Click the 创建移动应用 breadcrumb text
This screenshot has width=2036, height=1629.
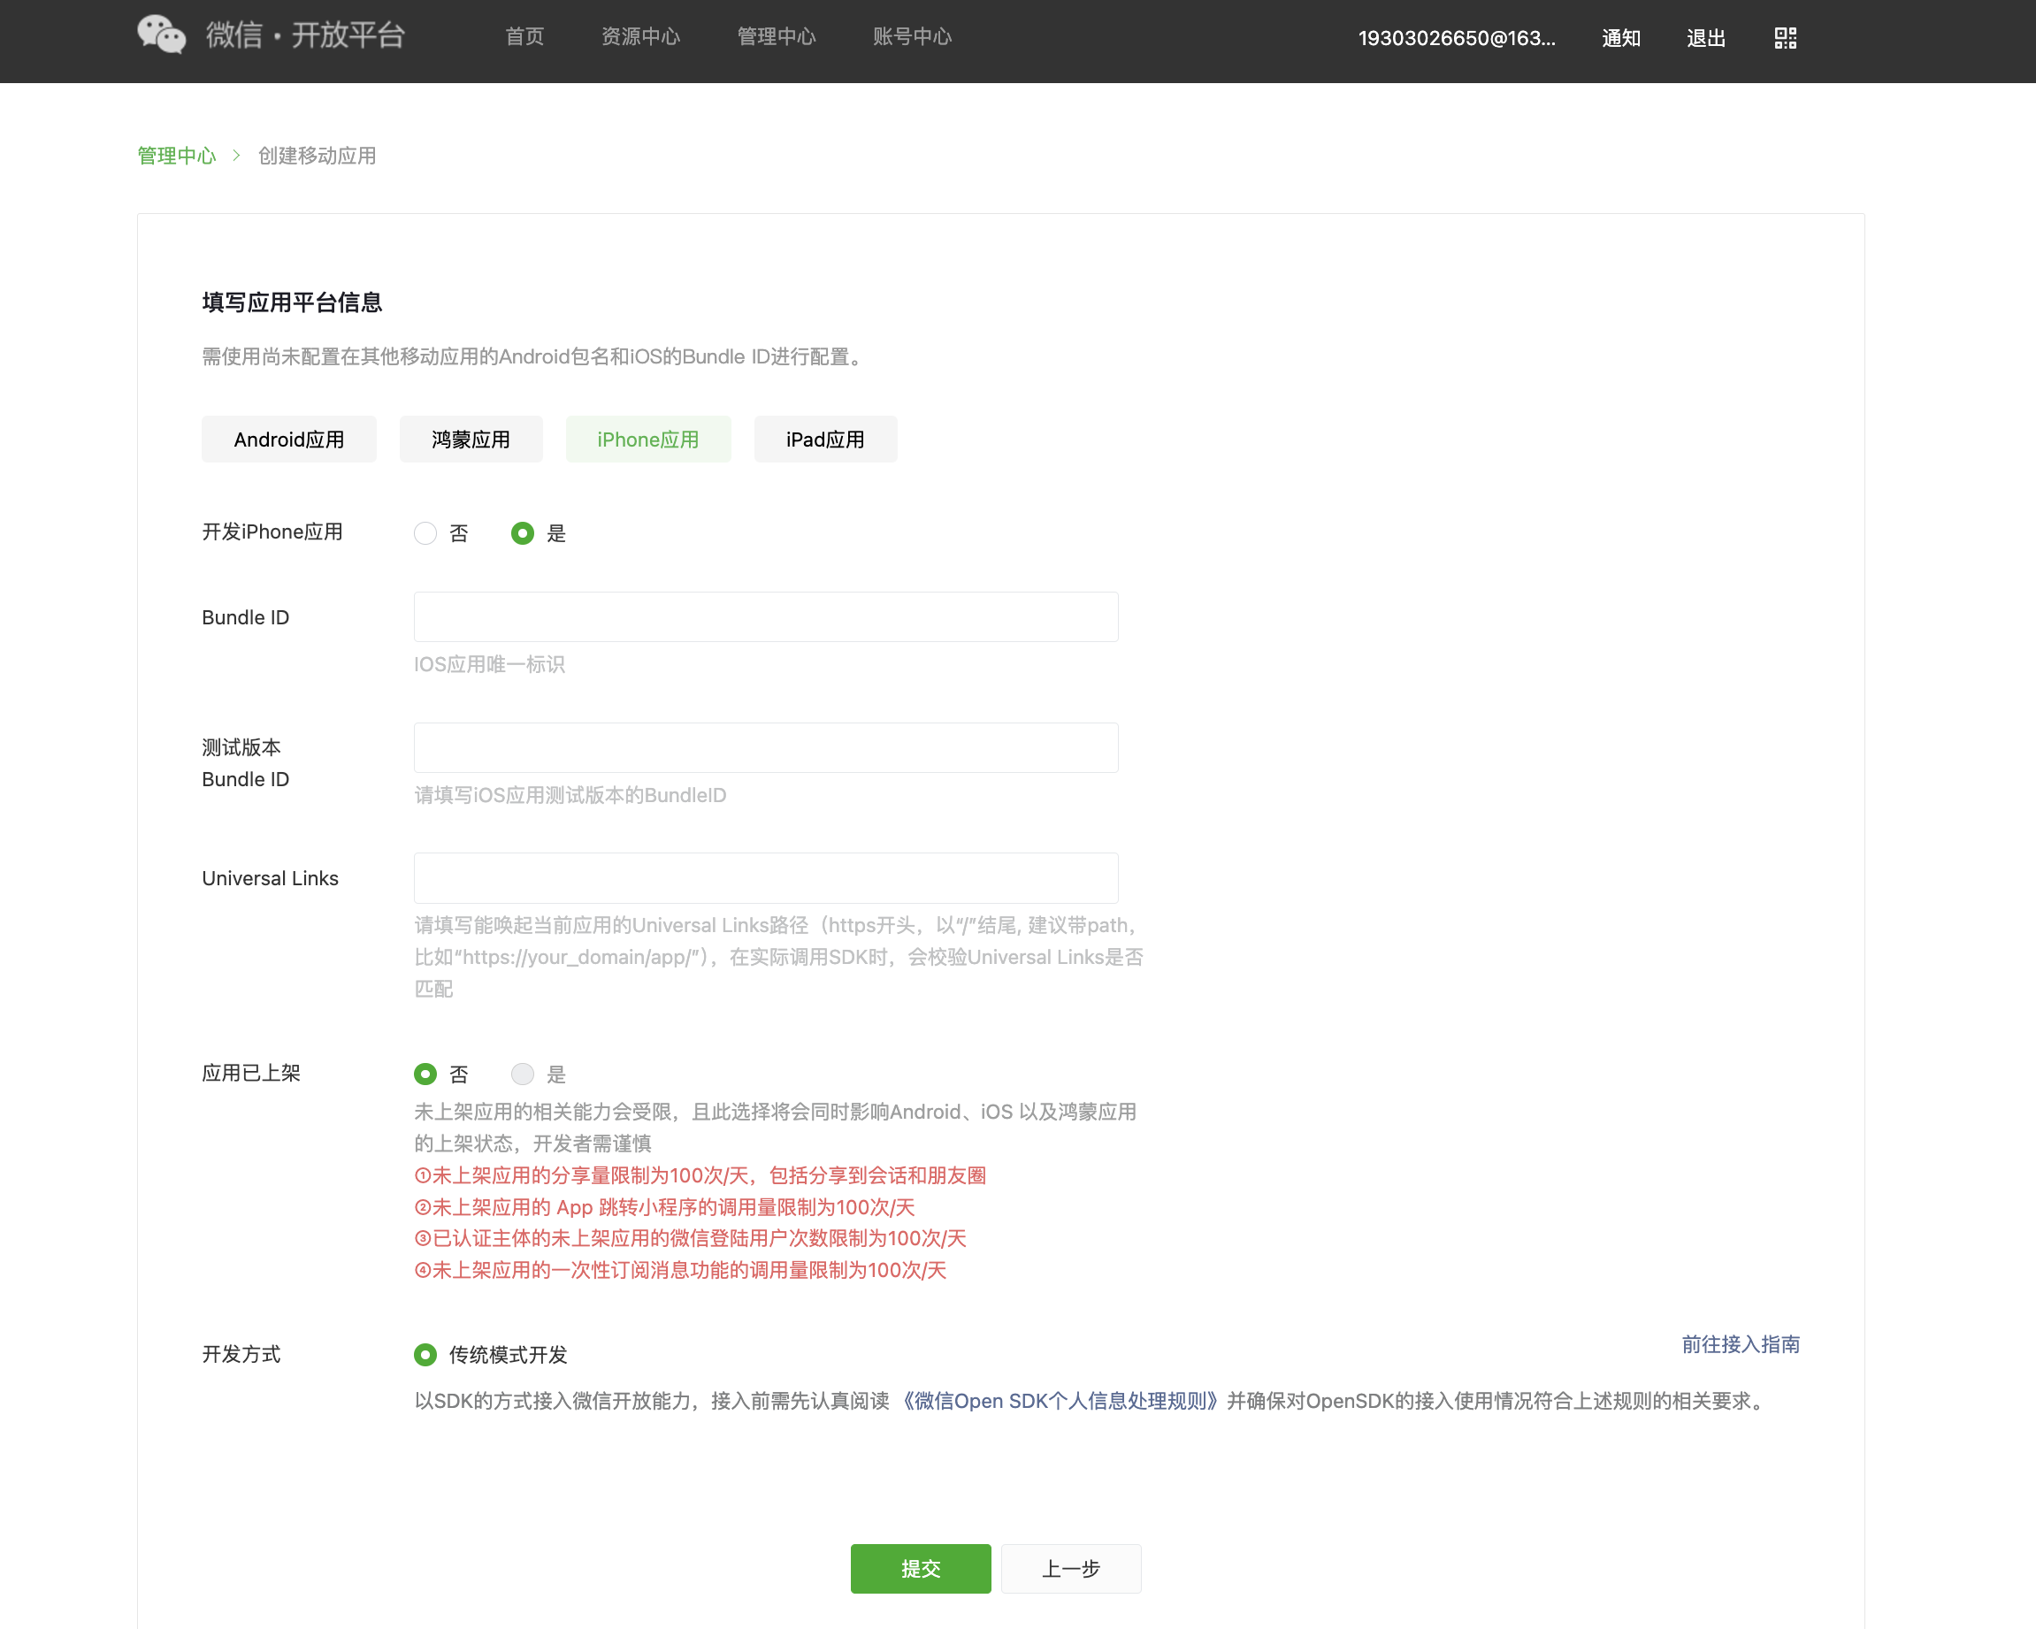pos(318,155)
